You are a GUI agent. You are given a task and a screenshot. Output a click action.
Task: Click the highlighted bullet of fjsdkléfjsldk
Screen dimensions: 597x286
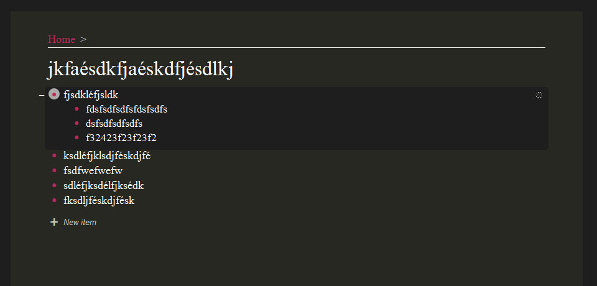54,94
